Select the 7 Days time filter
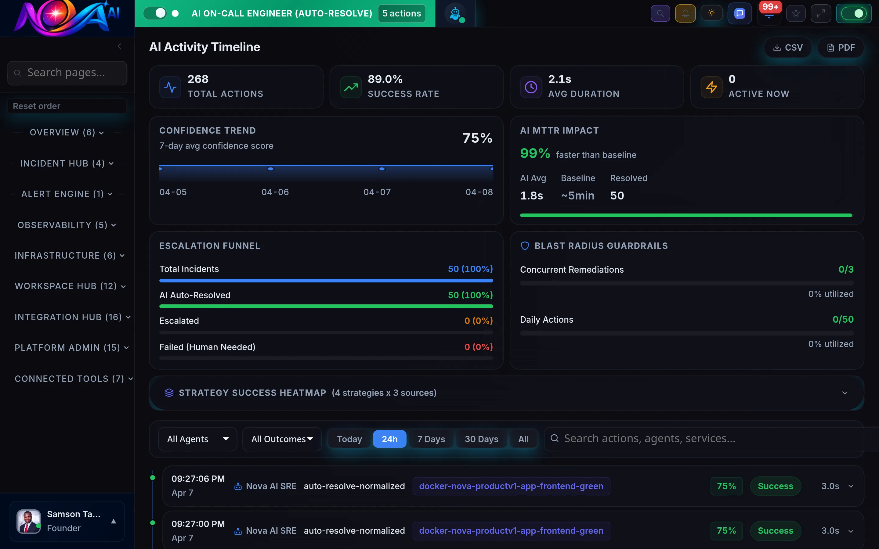Image resolution: width=879 pixels, height=549 pixels. pos(431,439)
